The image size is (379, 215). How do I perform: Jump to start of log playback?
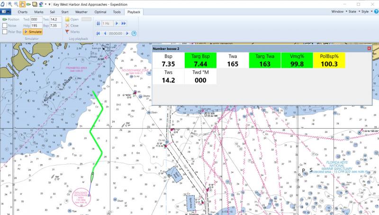[x=99, y=33]
